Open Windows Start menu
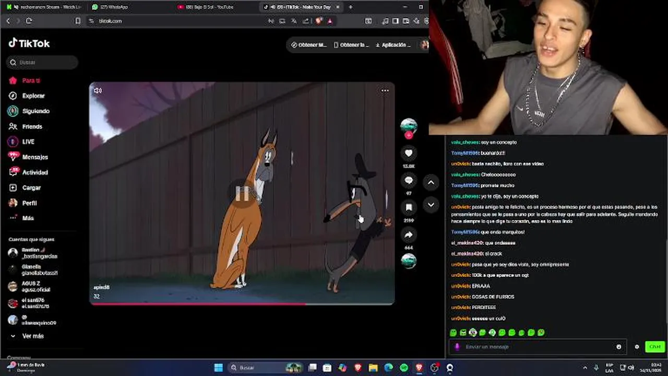668x376 pixels. (219, 368)
